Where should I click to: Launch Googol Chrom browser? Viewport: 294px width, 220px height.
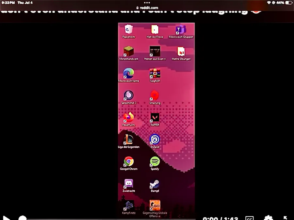[129, 161]
